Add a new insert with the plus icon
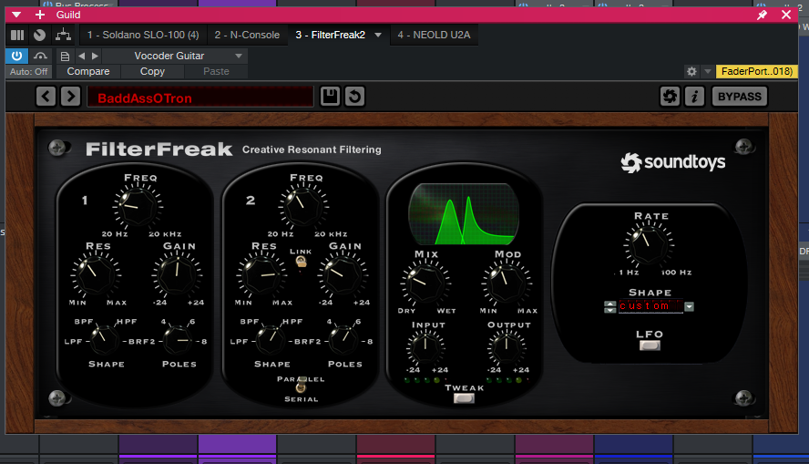The height and width of the screenshot is (464, 809). [x=40, y=15]
